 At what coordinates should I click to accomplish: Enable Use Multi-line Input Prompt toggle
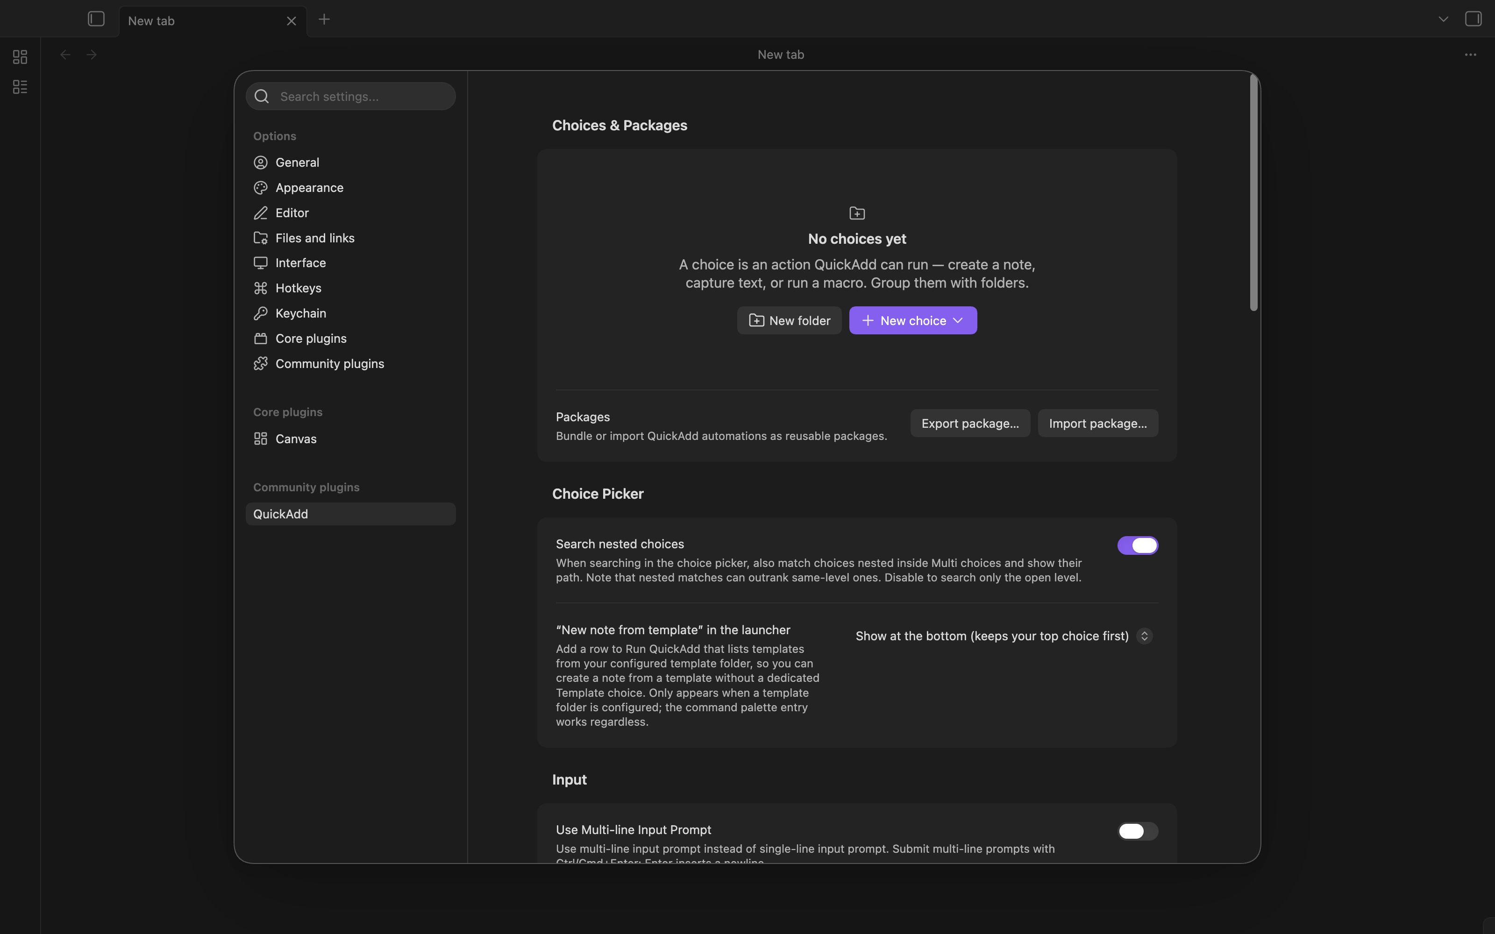tap(1137, 831)
